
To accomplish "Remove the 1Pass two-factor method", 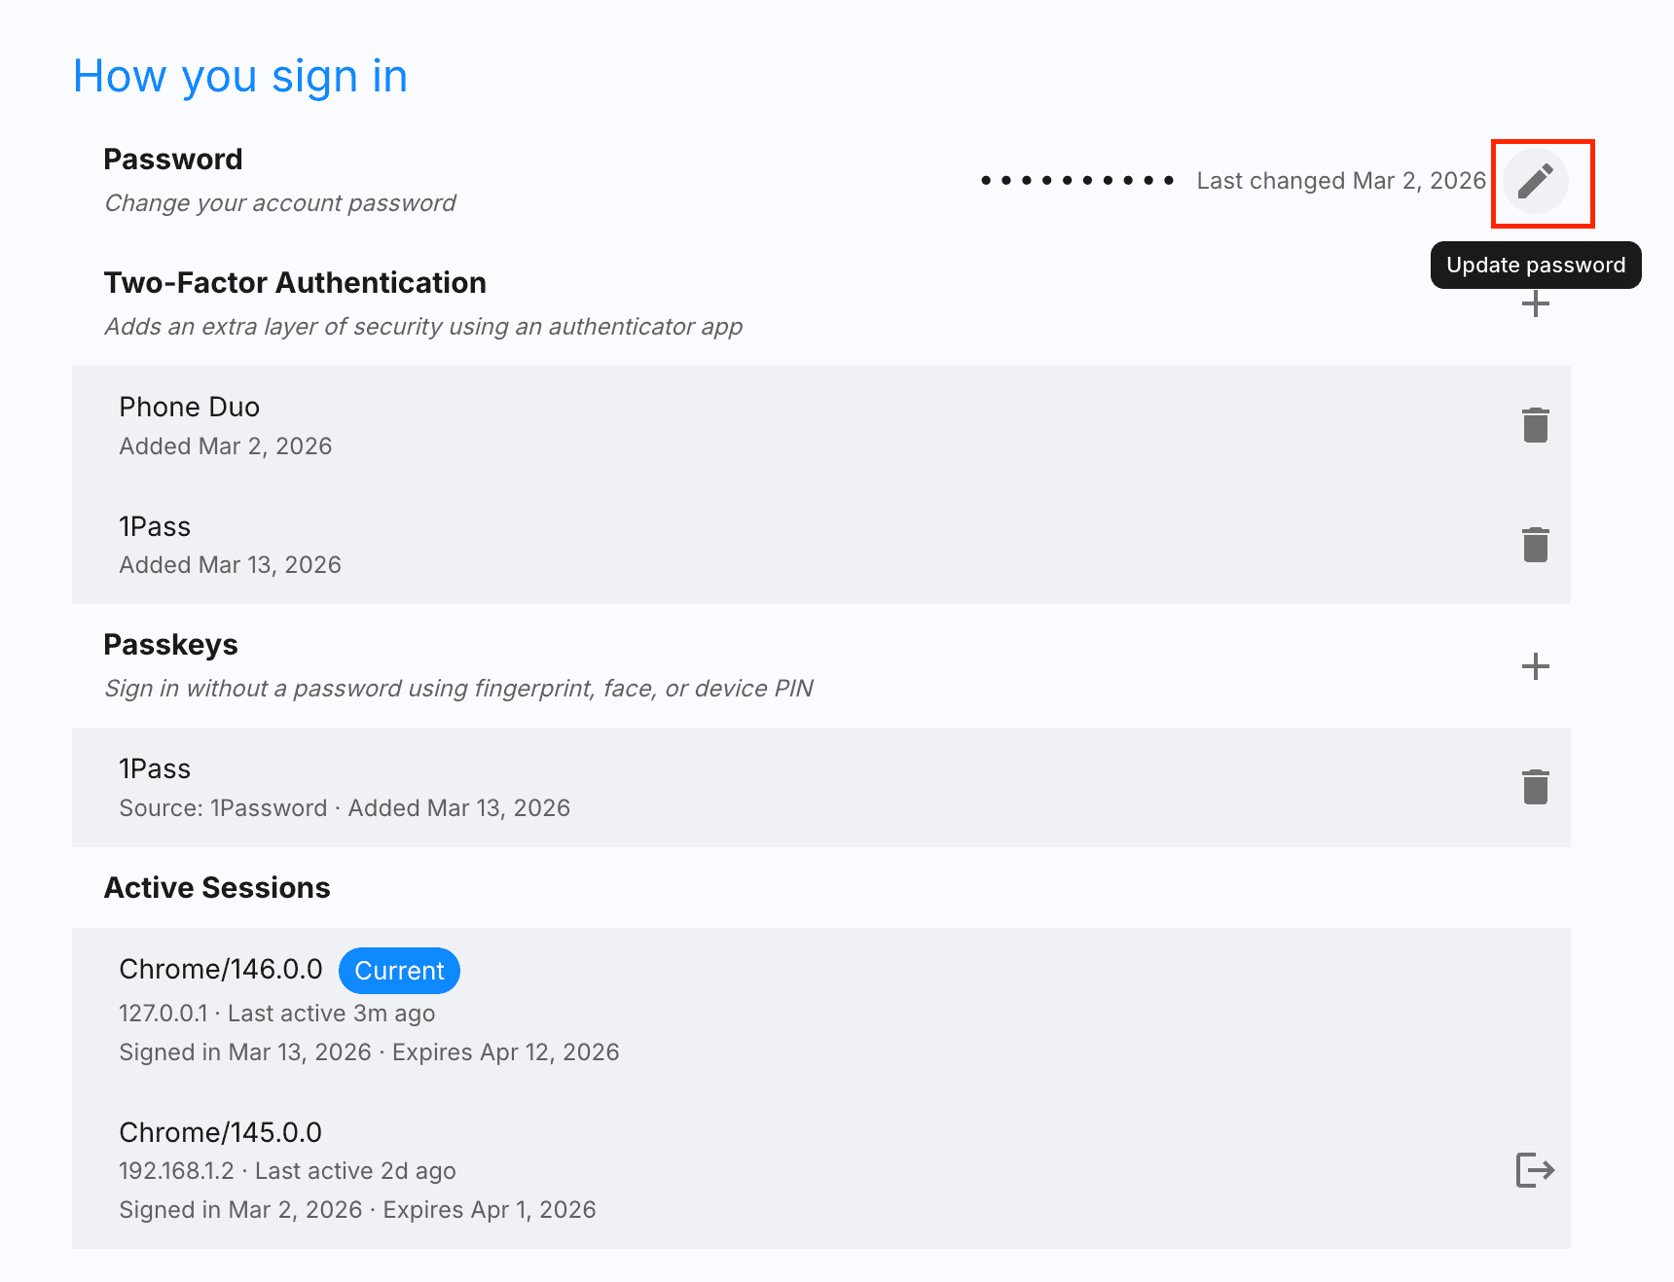I will tap(1535, 544).
